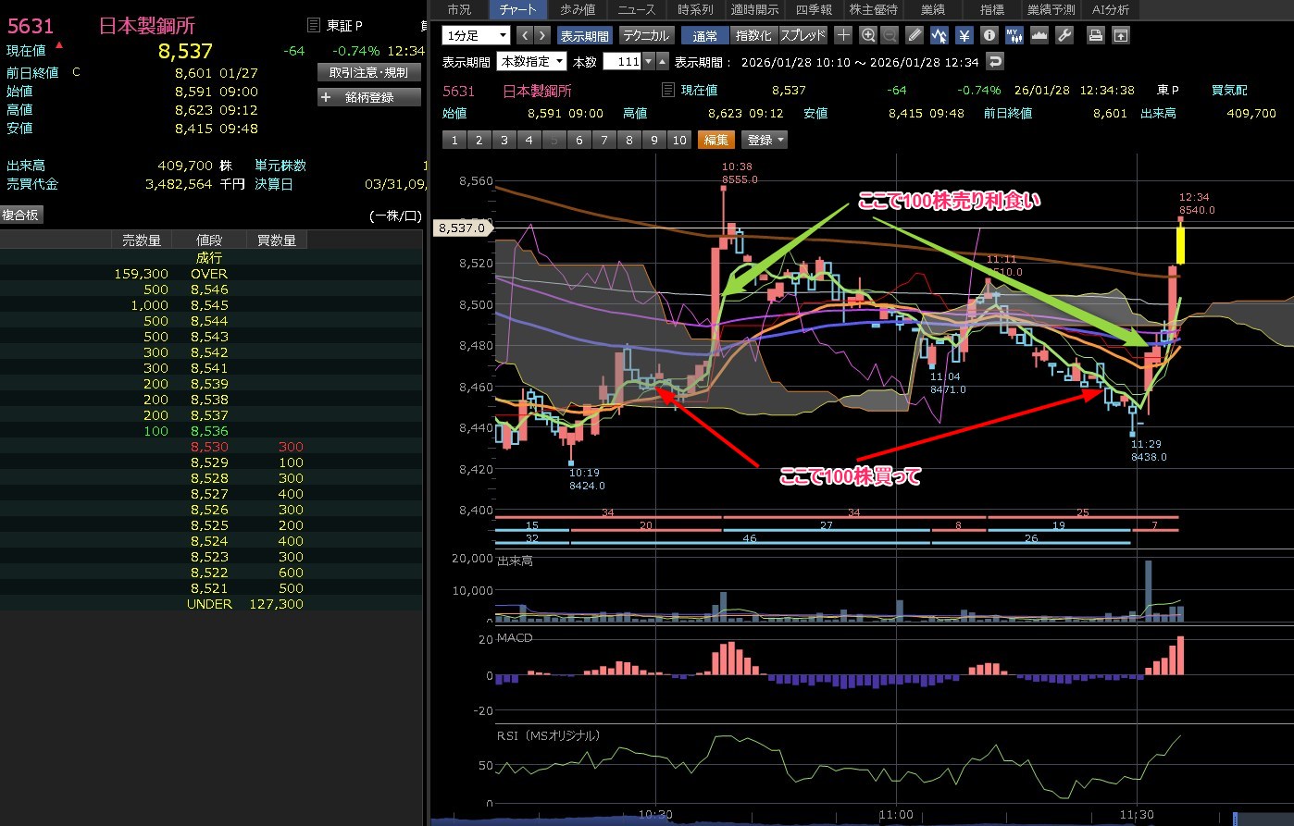Select chart preset number 3
This screenshot has height=826, width=1294.
coord(504,140)
